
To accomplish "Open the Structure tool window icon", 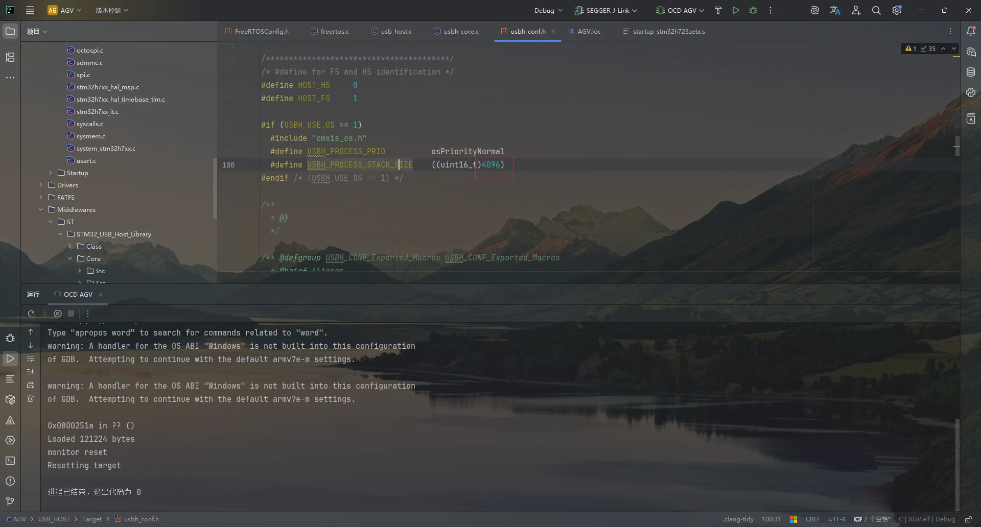I will click(x=10, y=57).
